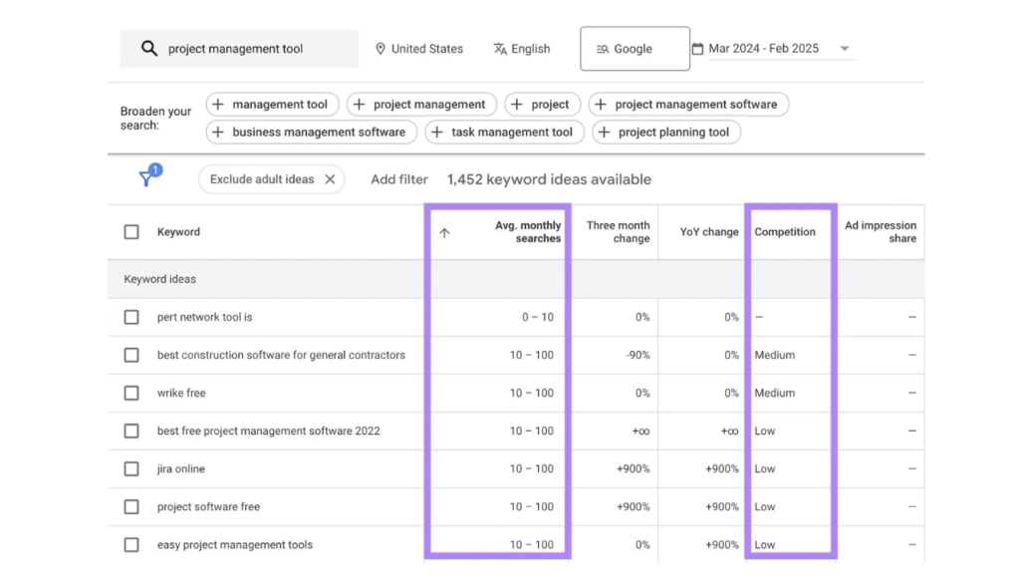Click the sort arrow in Avg. monthly searches

(x=444, y=232)
